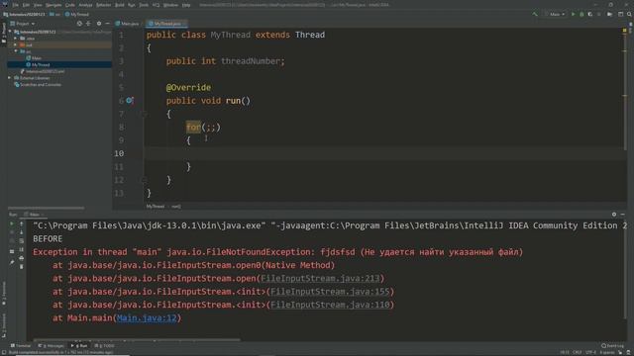
Task: Open FileInputStream.java:213 link in stack trace
Action: point(320,279)
